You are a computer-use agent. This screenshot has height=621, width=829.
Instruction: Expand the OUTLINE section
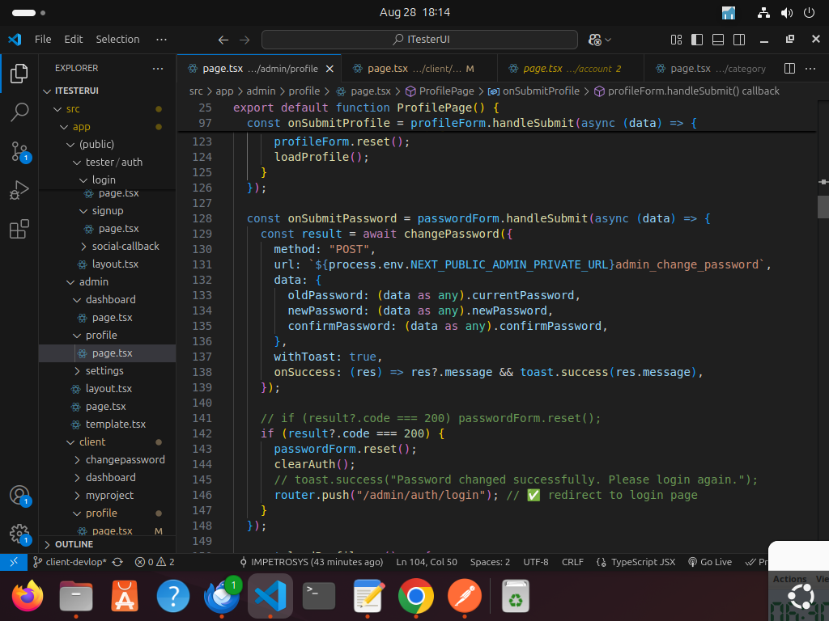pyautogui.click(x=73, y=544)
